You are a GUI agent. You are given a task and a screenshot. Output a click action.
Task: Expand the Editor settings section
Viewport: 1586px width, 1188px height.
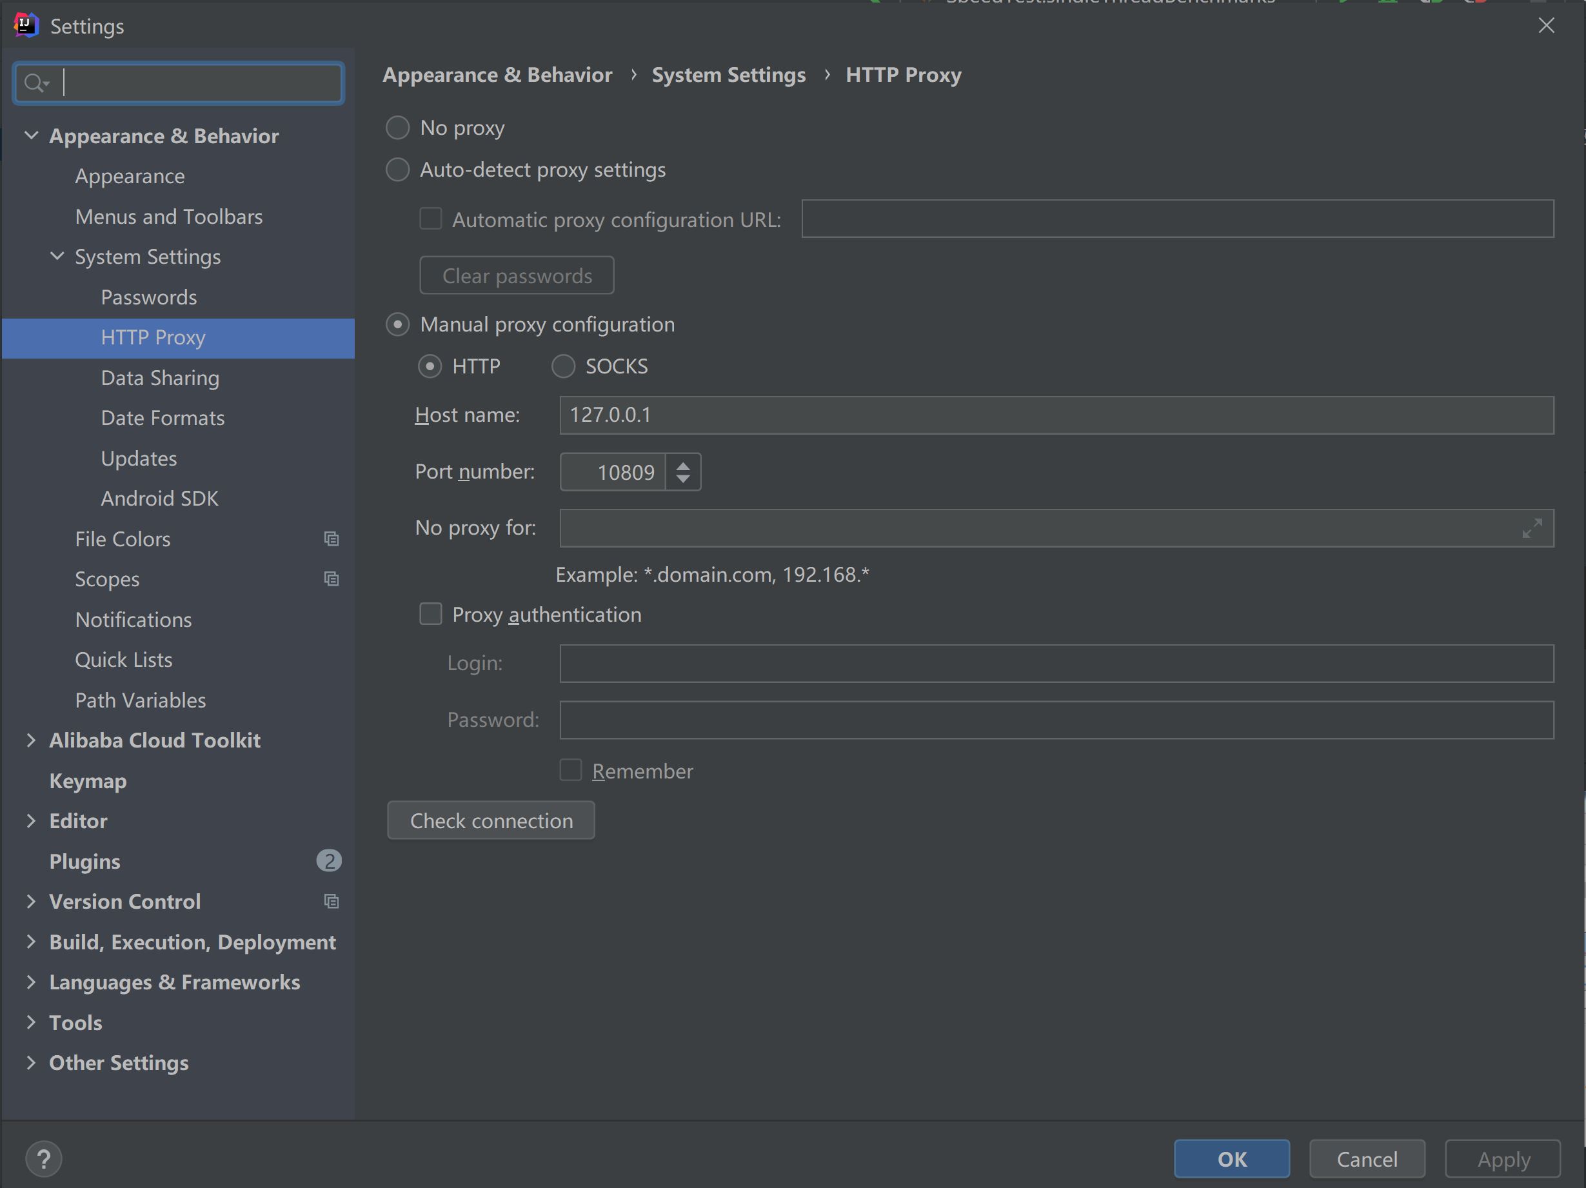(31, 821)
